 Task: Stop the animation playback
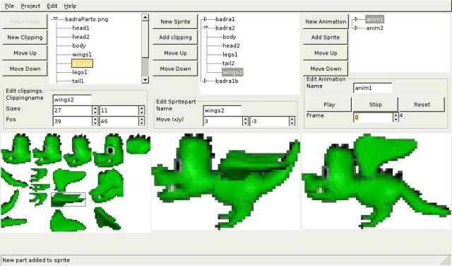point(375,105)
